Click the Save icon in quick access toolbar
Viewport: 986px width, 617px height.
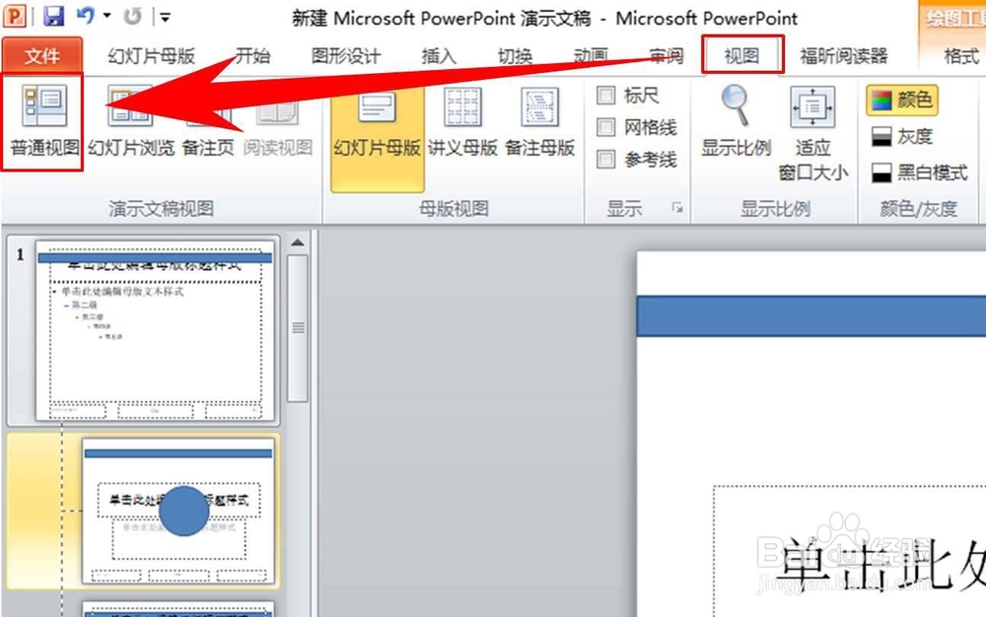(x=54, y=15)
